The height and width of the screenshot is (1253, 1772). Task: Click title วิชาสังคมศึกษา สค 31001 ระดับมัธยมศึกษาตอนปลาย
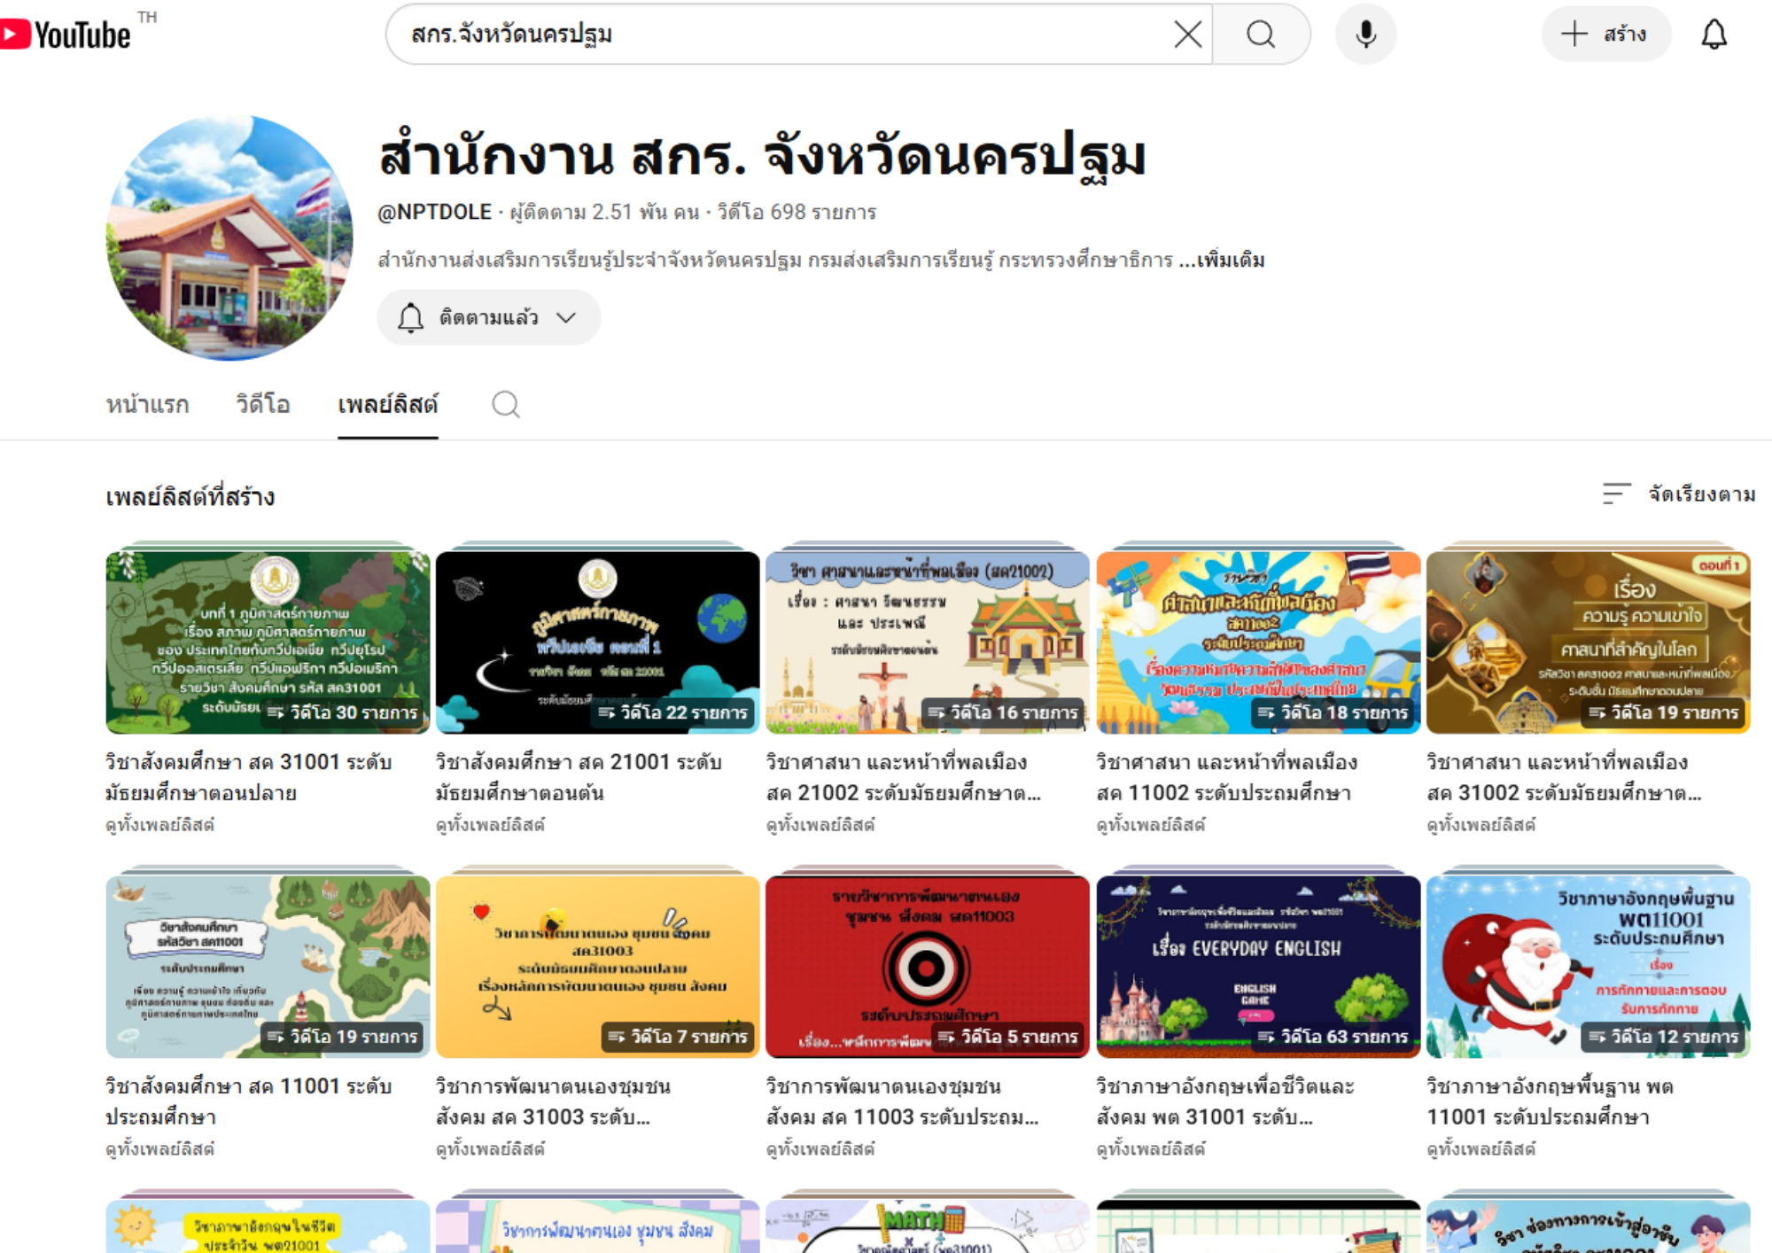pos(249,777)
